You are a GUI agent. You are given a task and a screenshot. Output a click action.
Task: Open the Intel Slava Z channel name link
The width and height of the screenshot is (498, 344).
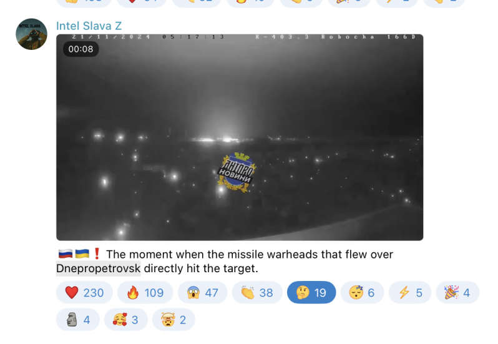[89, 26]
